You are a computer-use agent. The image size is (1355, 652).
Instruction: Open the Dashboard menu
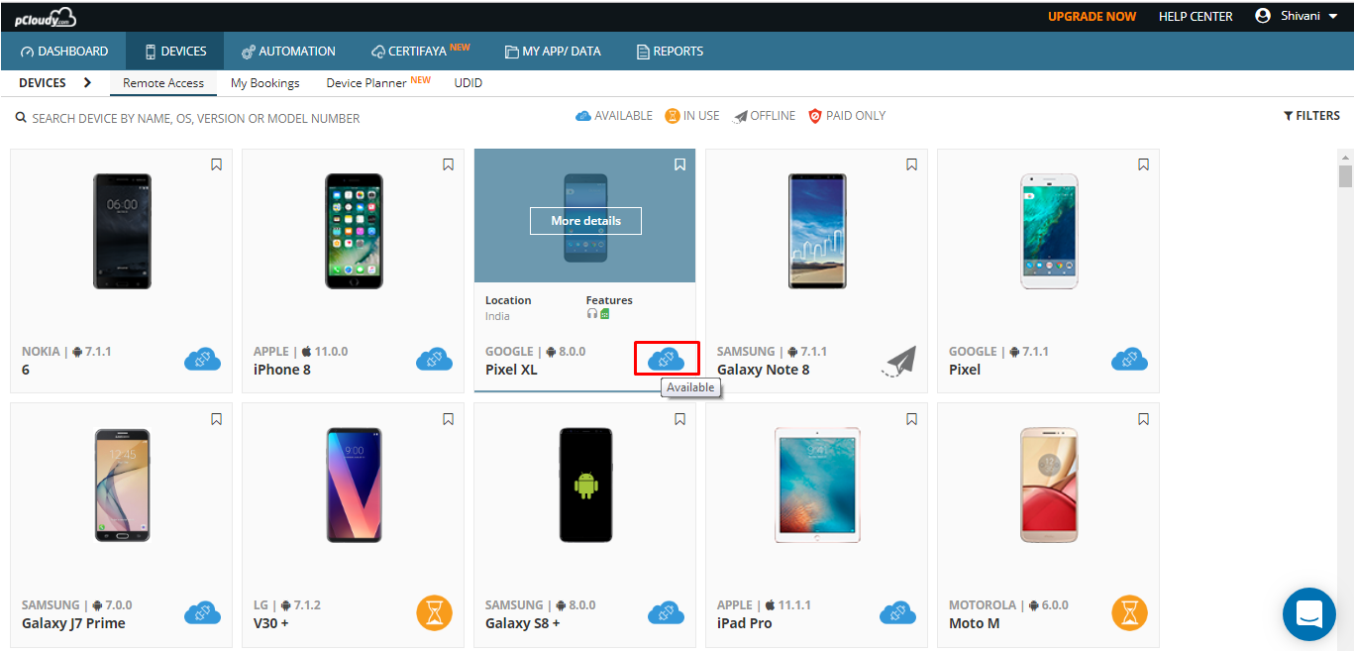pos(64,52)
